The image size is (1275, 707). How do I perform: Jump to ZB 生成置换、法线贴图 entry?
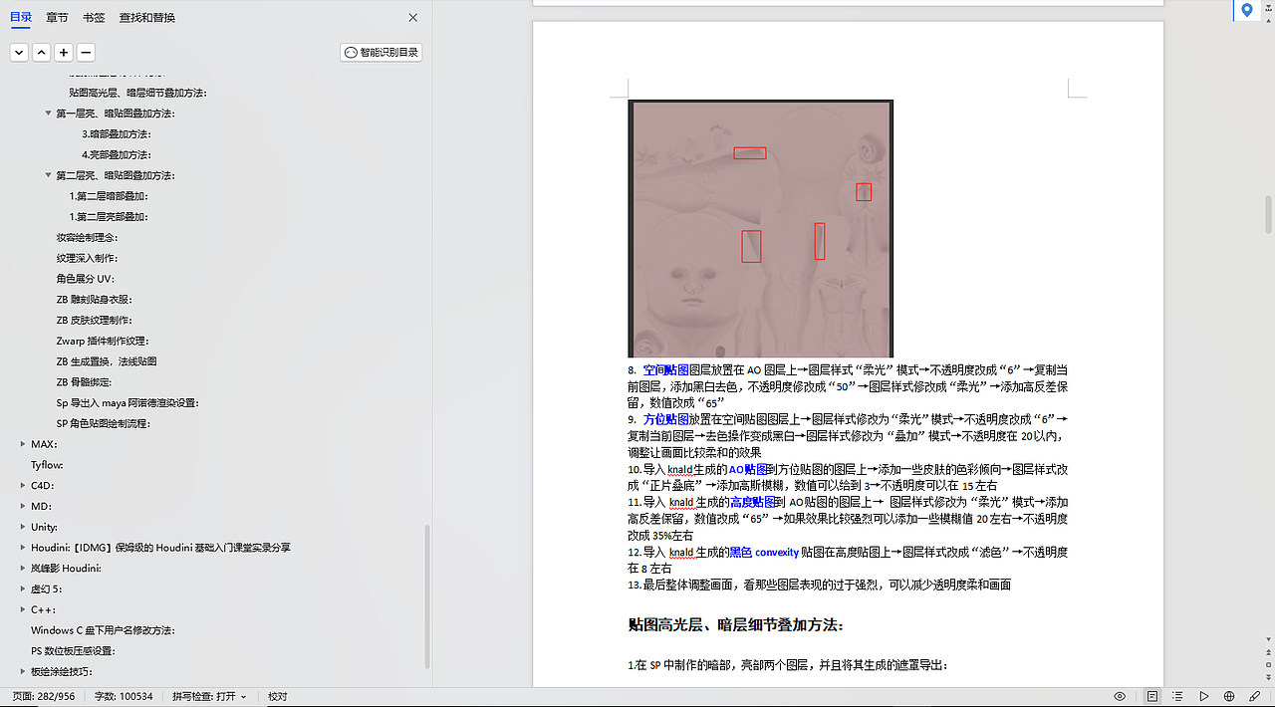point(107,361)
